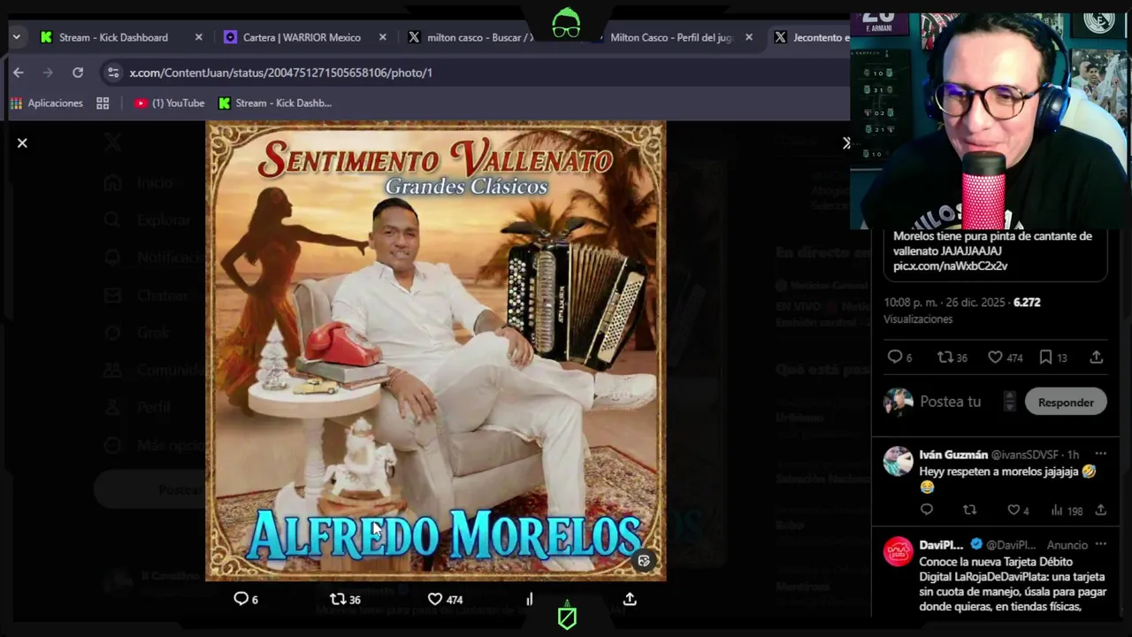
Task: Click the edit image icon on photo corner
Action: (644, 560)
